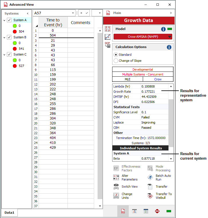Open the QCP calculator icon

click(x=108, y=45)
